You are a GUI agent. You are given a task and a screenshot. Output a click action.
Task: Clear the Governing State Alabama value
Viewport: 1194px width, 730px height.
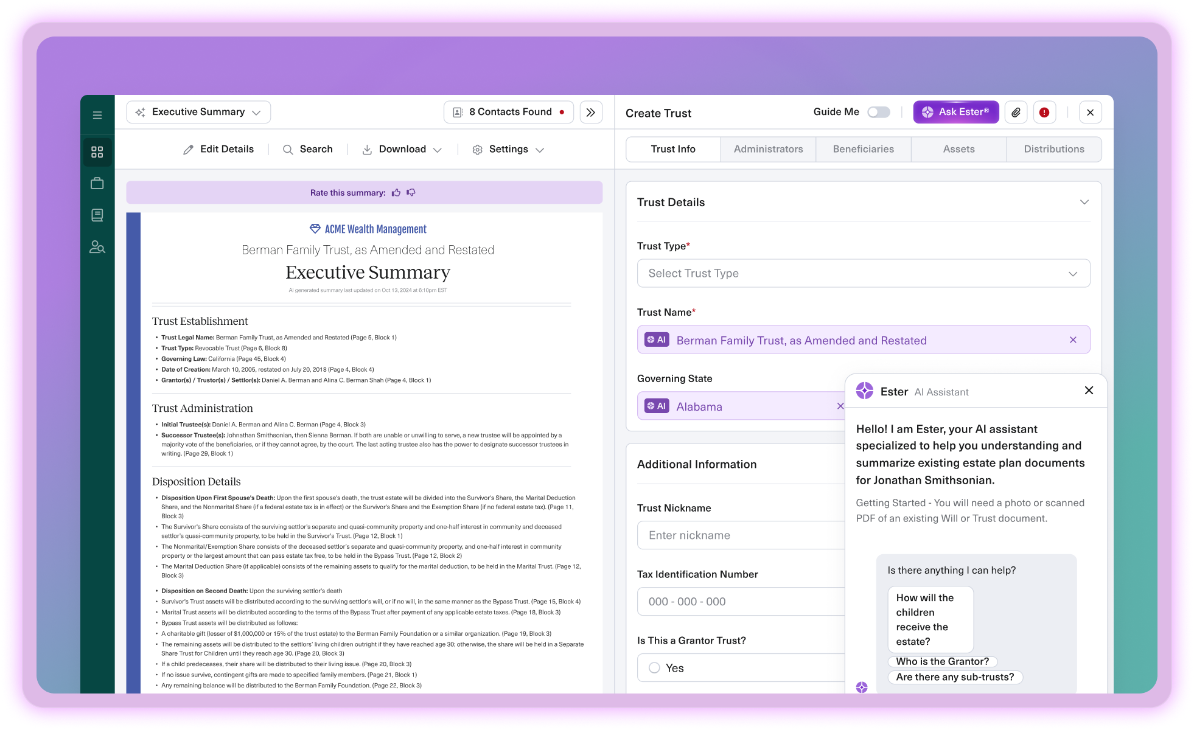[840, 406]
